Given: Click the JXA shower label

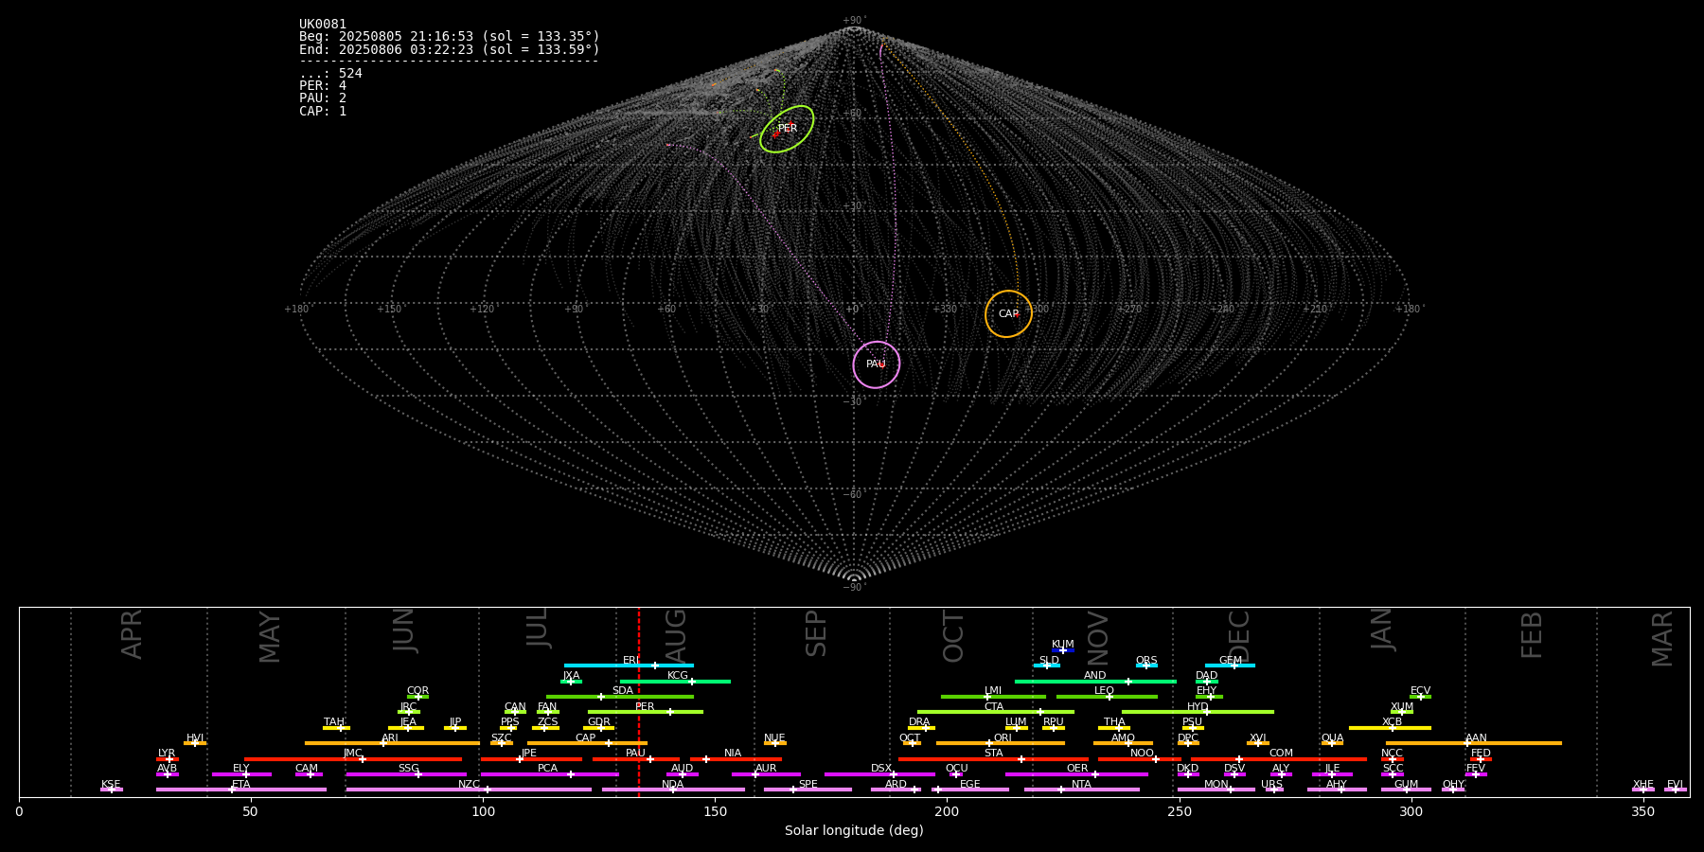Looking at the screenshot, I should coord(571,675).
